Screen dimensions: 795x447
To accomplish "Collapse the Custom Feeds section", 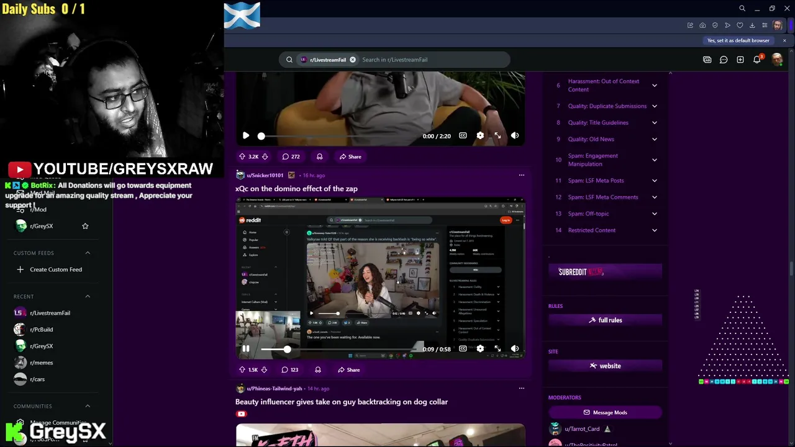I will coord(88,253).
